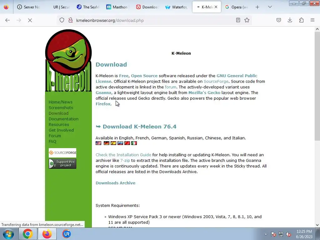Image resolution: width=320 pixels, height=240 pixels.
Task: Open a new tab with plus
Action: (257, 7)
